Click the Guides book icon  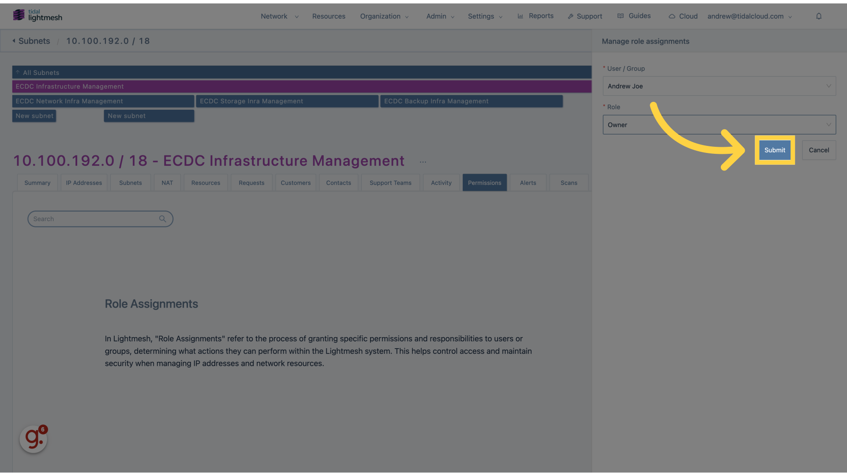coord(621,16)
